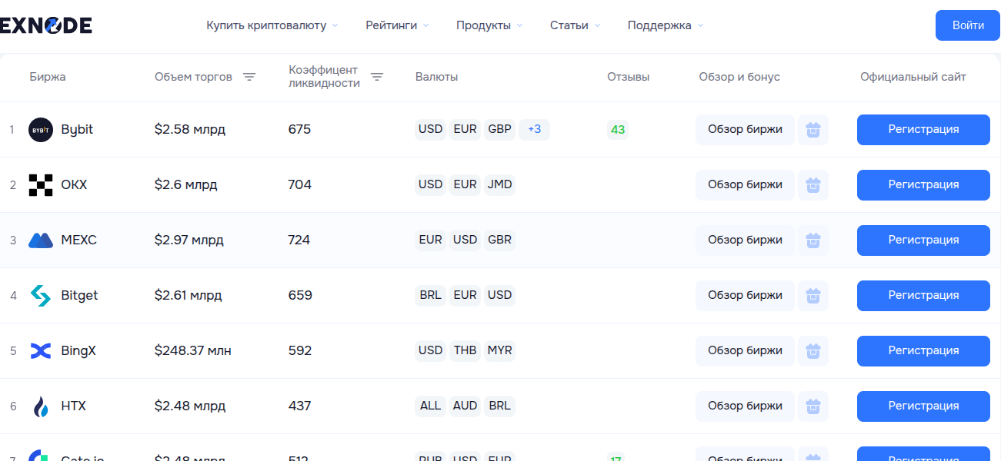Select JMD currency tag in OKX row
Image resolution: width=1001 pixels, height=461 pixels.
(500, 184)
